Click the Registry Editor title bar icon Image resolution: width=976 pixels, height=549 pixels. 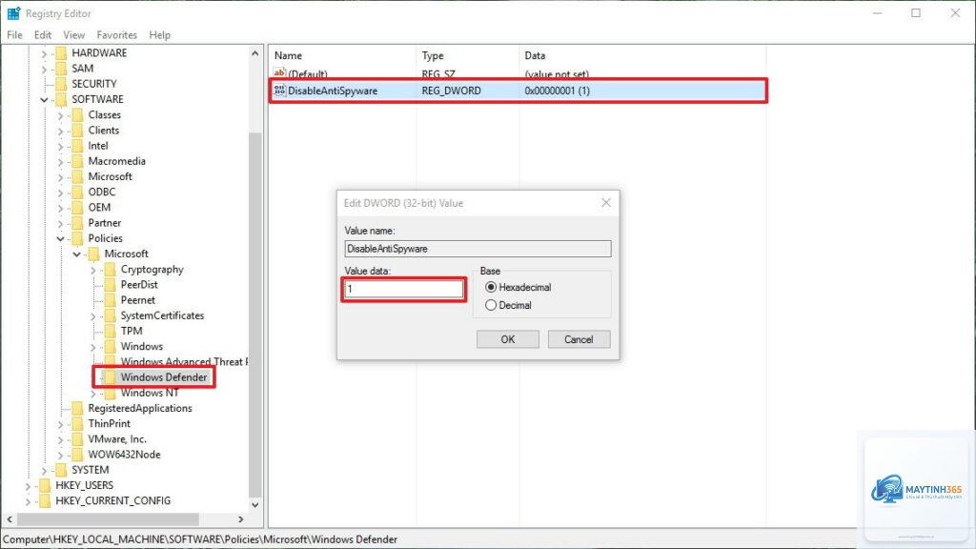(13, 13)
